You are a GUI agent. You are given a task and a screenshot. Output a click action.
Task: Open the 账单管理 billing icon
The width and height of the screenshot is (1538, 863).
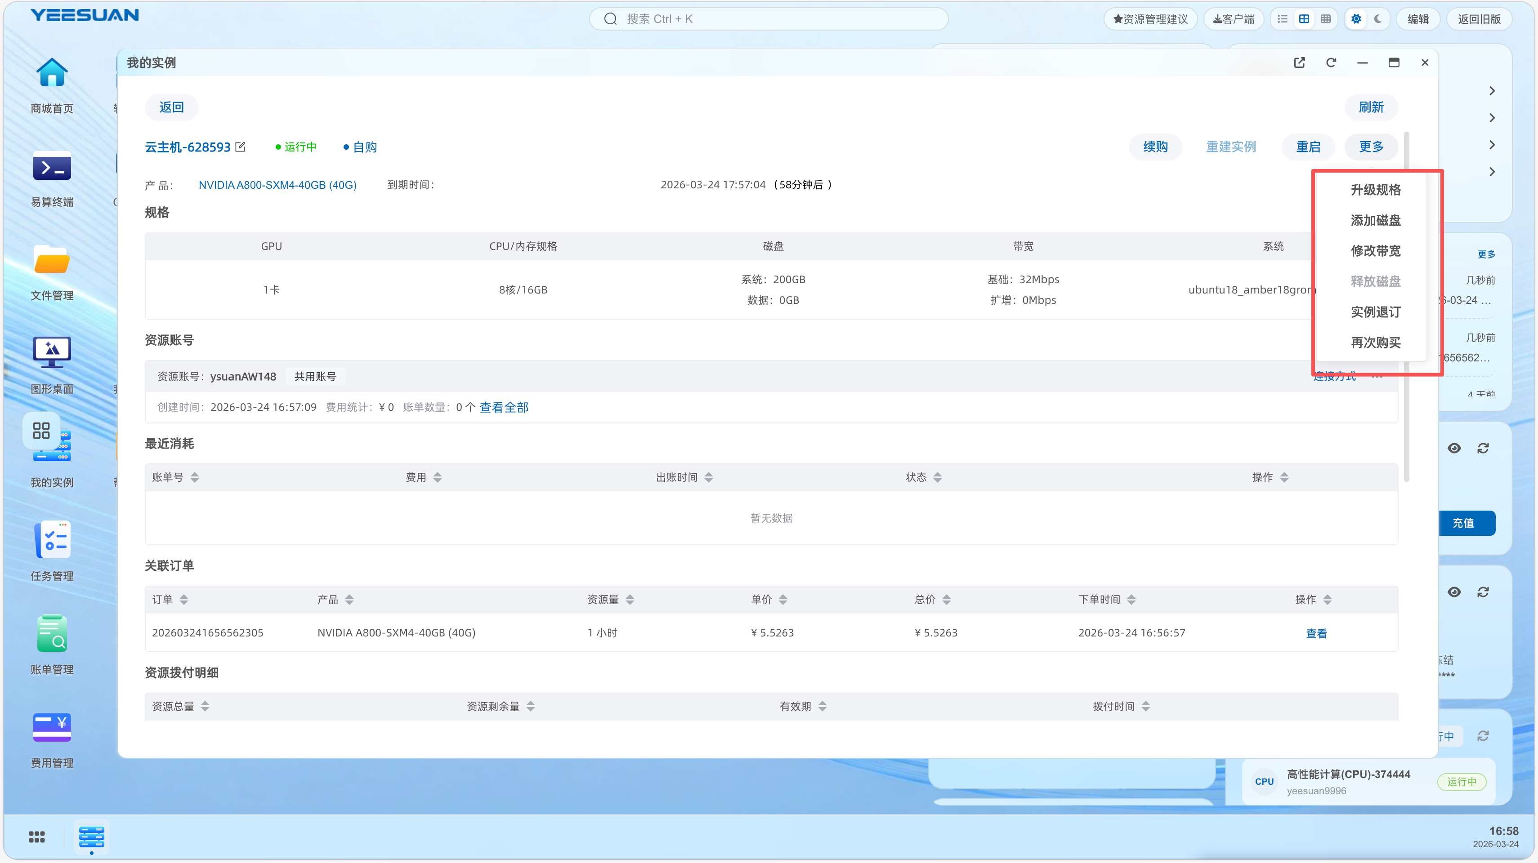pos(52,634)
